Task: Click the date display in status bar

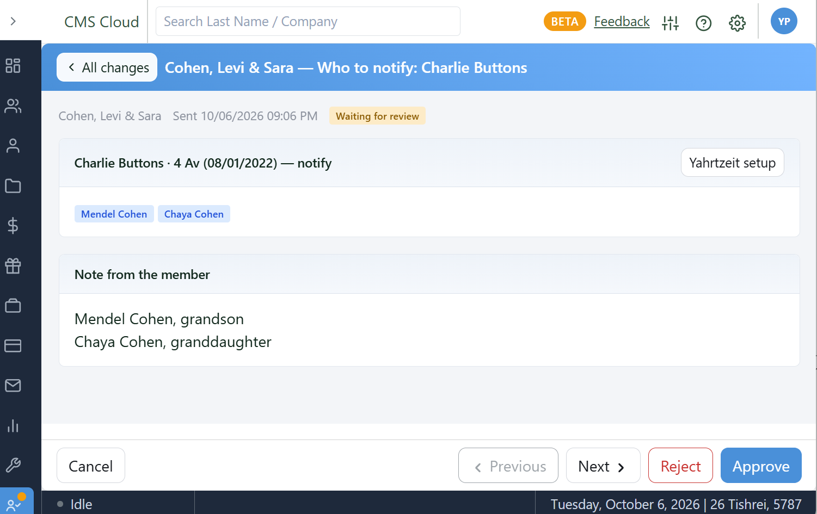Action: (x=676, y=504)
